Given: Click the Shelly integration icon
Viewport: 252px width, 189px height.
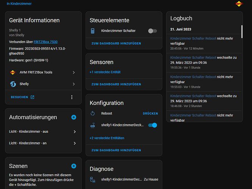Looking at the screenshot, I should point(13,84).
